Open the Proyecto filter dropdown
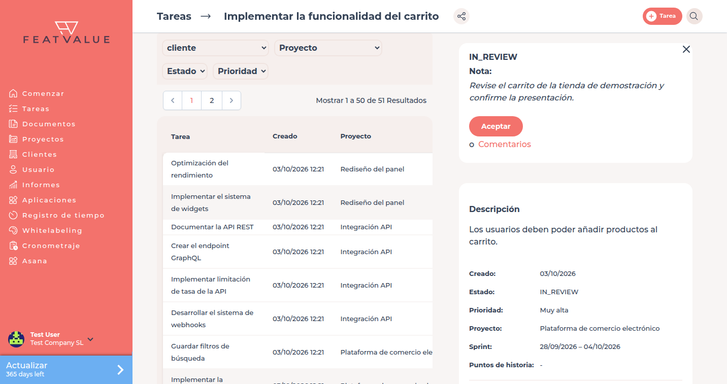The image size is (727, 384). point(328,48)
